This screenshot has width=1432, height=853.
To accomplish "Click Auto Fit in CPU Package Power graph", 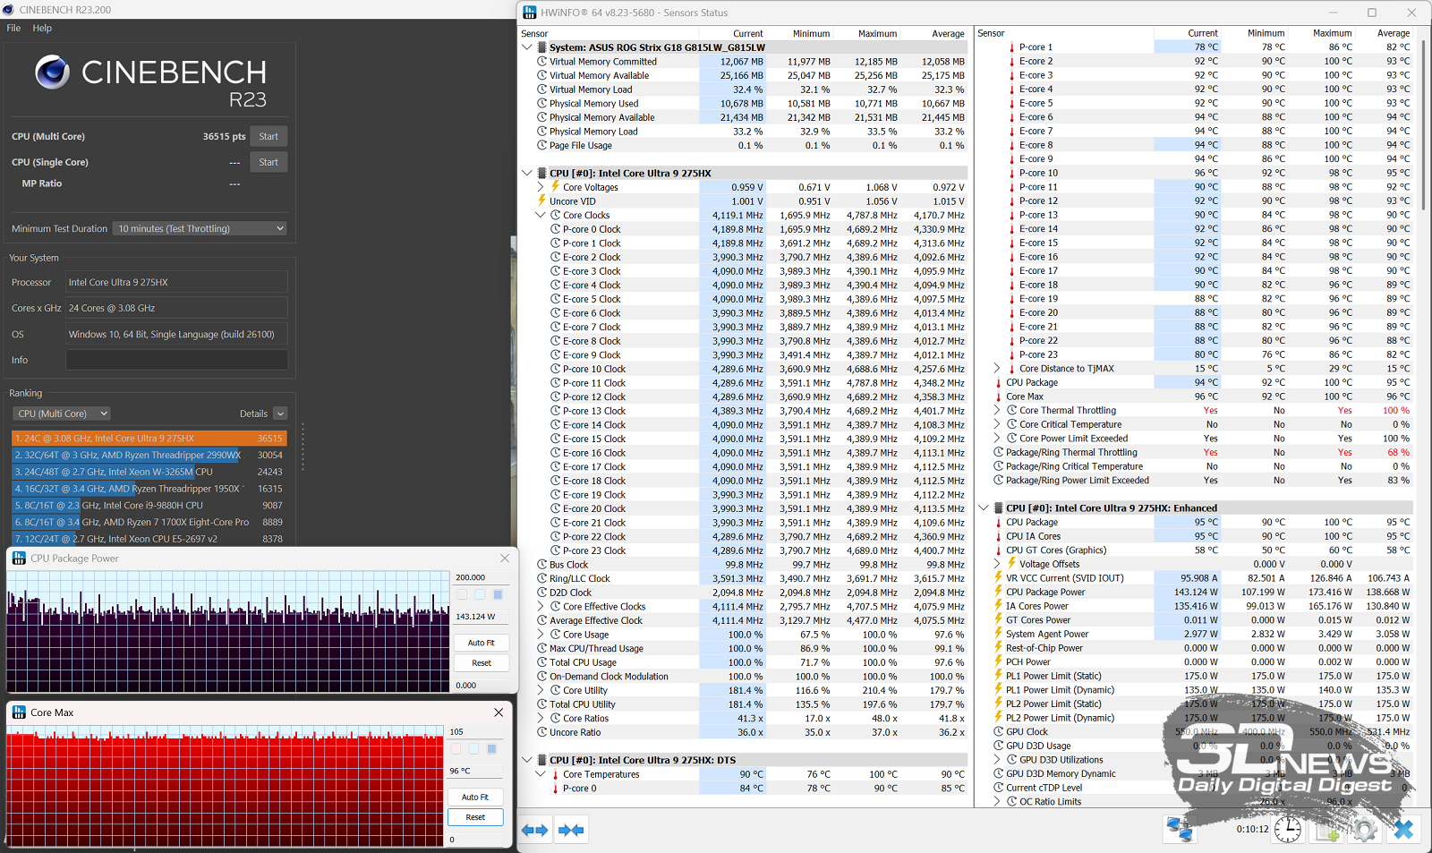I will [x=482, y=643].
